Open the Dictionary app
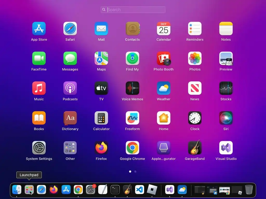Viewport: 266px width, 199px height. coord(70,118)
